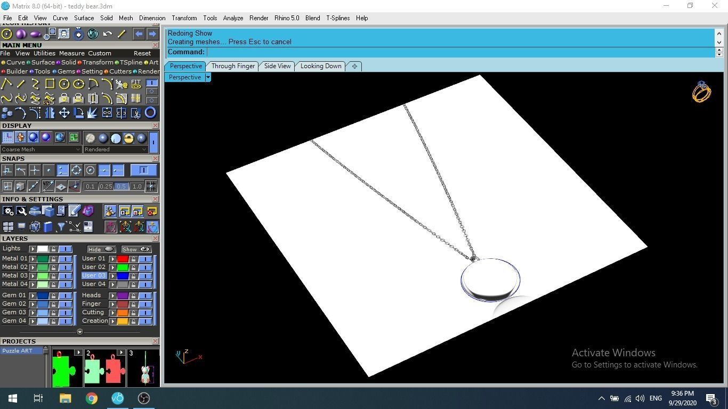Toggle the tangent object snap
The image size is (728, 409).
coord(21,170)
